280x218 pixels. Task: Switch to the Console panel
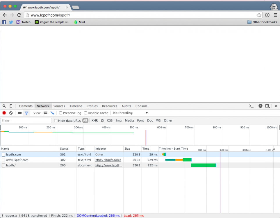[x=141, y=106]
